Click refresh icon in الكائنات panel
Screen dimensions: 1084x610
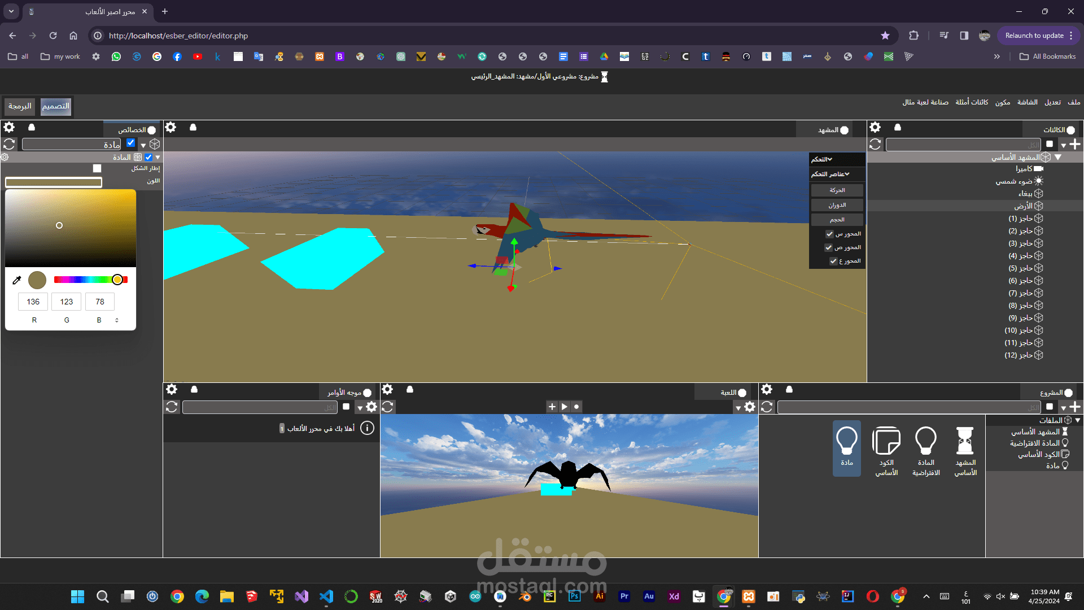point(875,145)
